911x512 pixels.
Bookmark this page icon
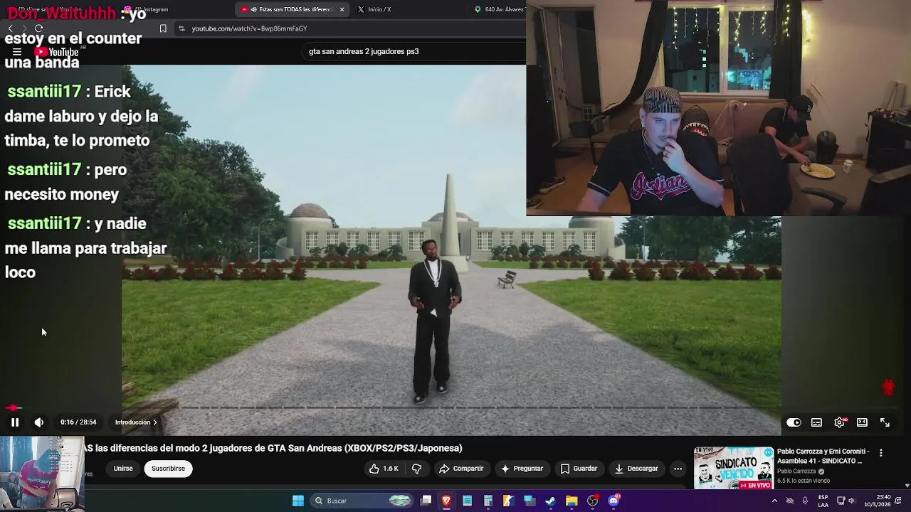pyautogui.click(x=163, y=28)
